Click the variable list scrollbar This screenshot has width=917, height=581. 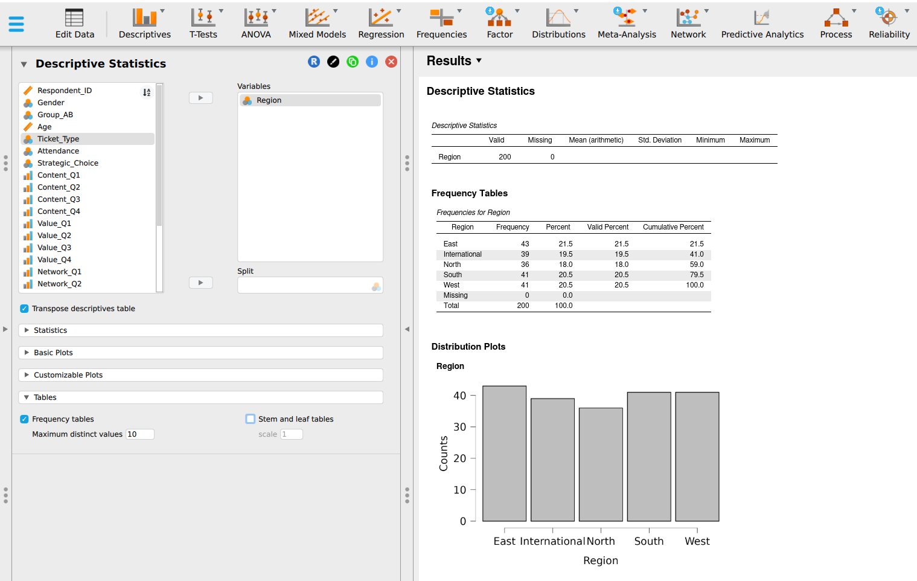tap(159, 155)
